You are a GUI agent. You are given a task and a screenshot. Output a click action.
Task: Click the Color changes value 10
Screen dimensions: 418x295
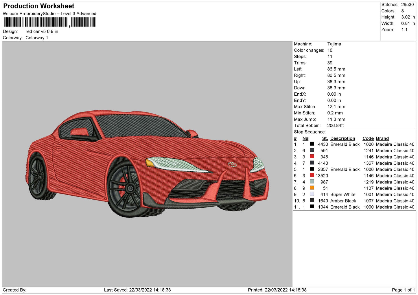[x=330, y=50]
